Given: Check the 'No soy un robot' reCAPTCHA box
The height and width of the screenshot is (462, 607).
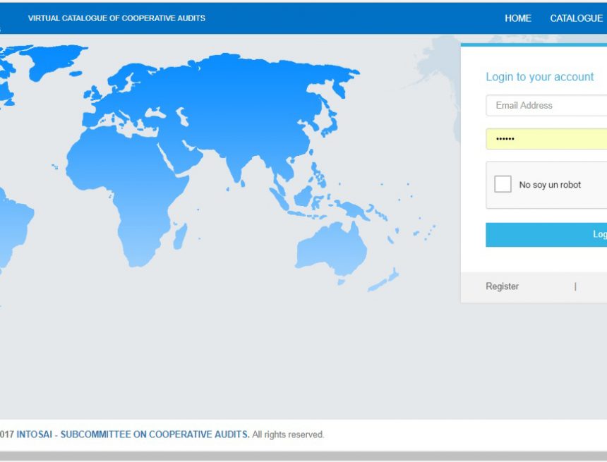Looking at the screenshot, I should point(503,183).
